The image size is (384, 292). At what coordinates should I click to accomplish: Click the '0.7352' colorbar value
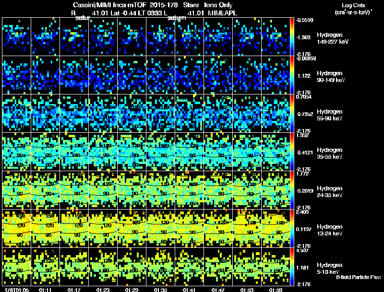click(x=305, y=114)
